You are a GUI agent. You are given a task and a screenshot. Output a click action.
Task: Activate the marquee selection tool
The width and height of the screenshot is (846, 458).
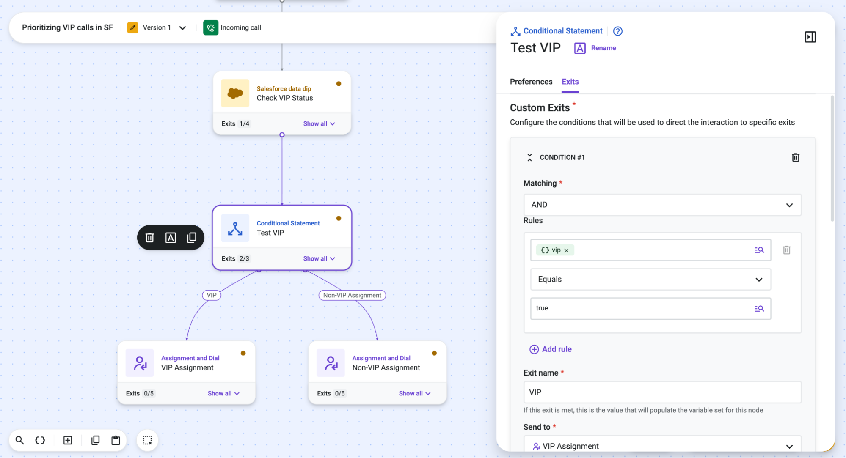coord(147,440)
